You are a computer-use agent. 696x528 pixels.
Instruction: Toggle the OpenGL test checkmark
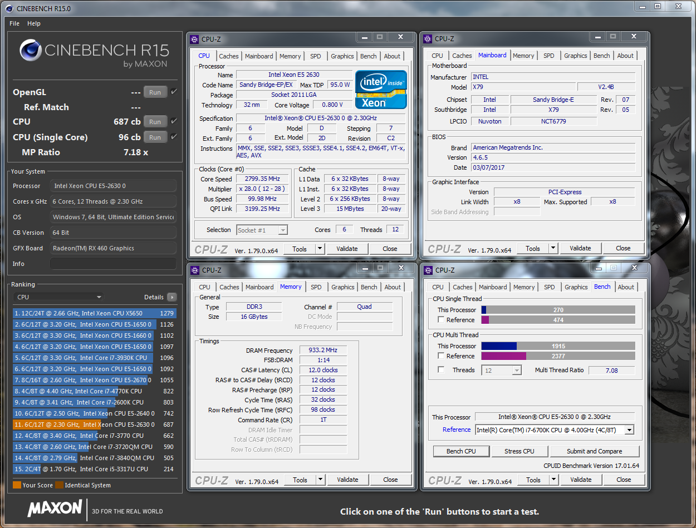coord(174,92)
